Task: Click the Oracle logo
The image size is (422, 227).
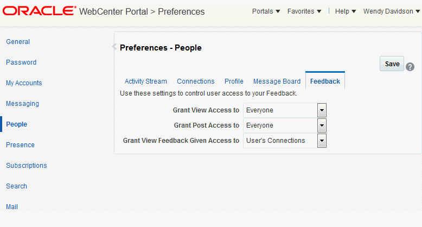Action: tap(40, 11)
